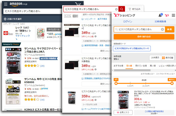Select the '売れている順' sort tab
Viewport: 176px width, 116px height.
[141, 66]
